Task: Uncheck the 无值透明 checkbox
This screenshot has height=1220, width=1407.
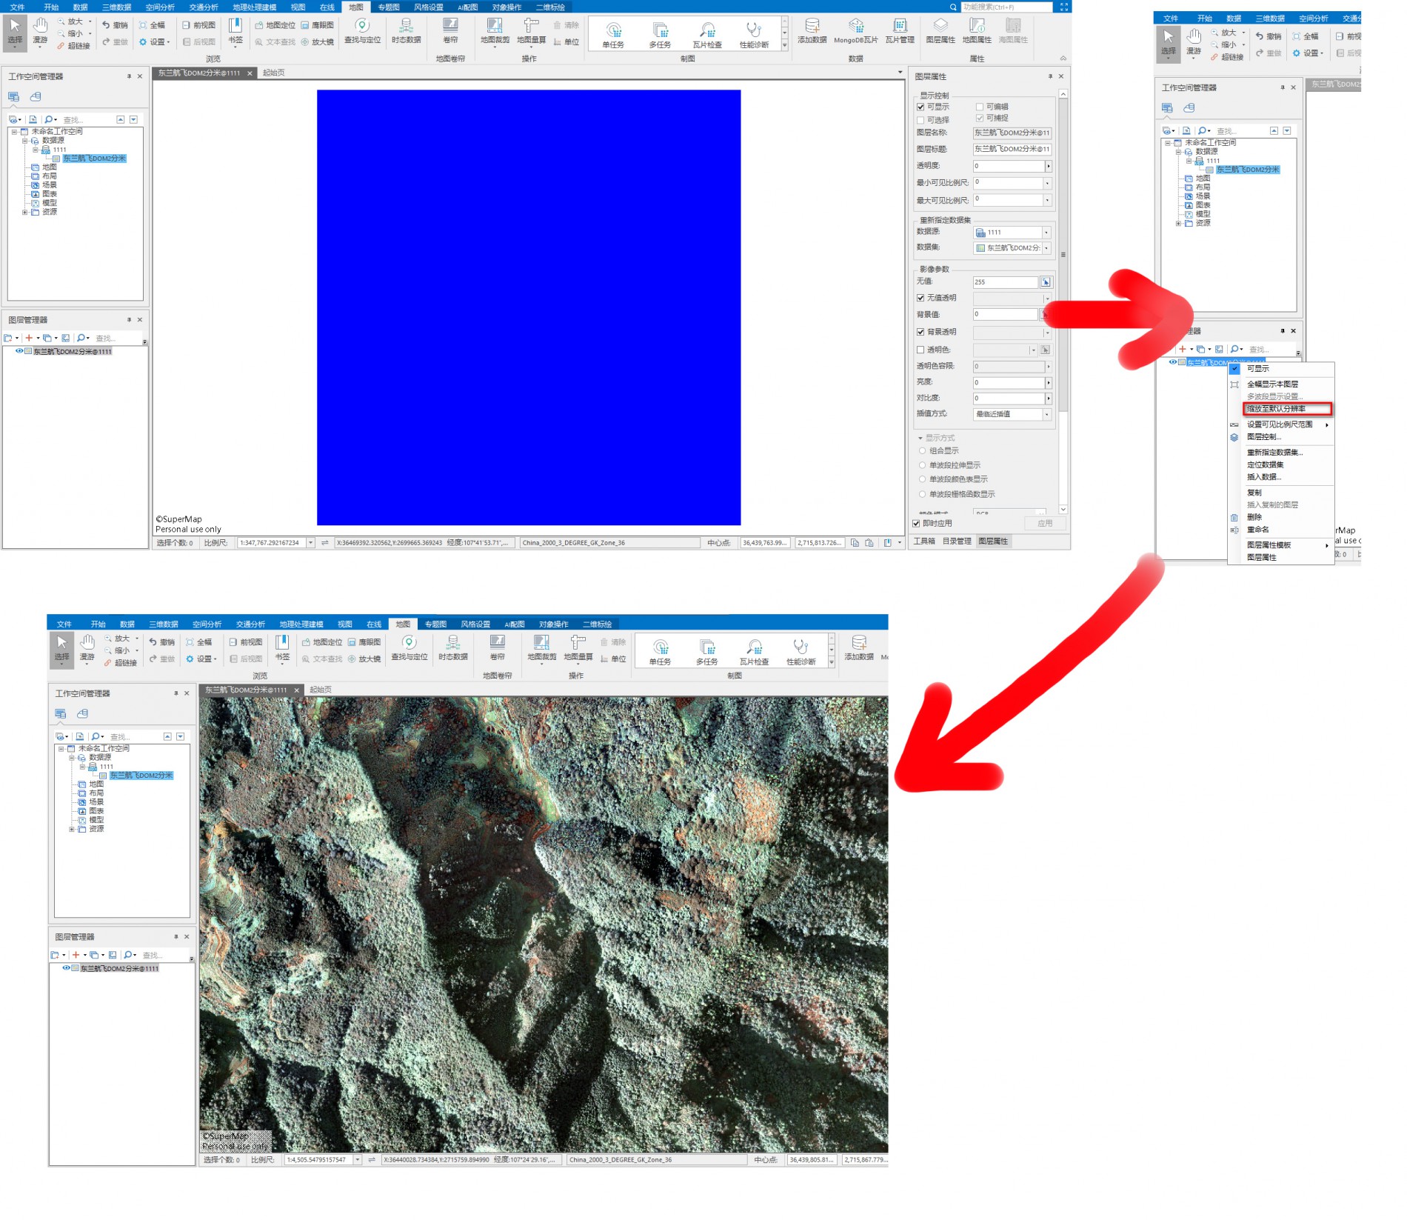Action: pyautogui.click(x=920, y=298)
